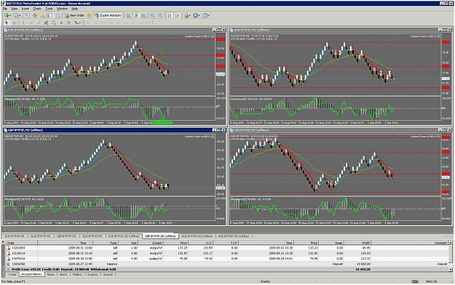Pick the Fibonacci retracement tool
Viewport: 455px width, 285px height.
(x=54, y=23)
